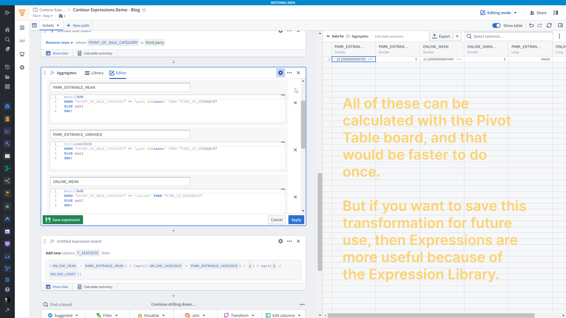Open the files folder icon in sidebar
The width and height of the screenshot is (566, 318).
coord(7,77)
